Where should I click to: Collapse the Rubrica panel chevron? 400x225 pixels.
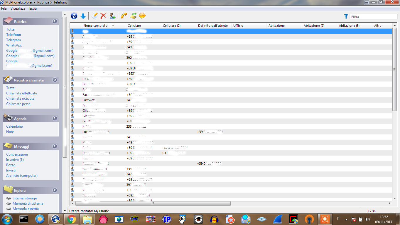click(55, 21)
